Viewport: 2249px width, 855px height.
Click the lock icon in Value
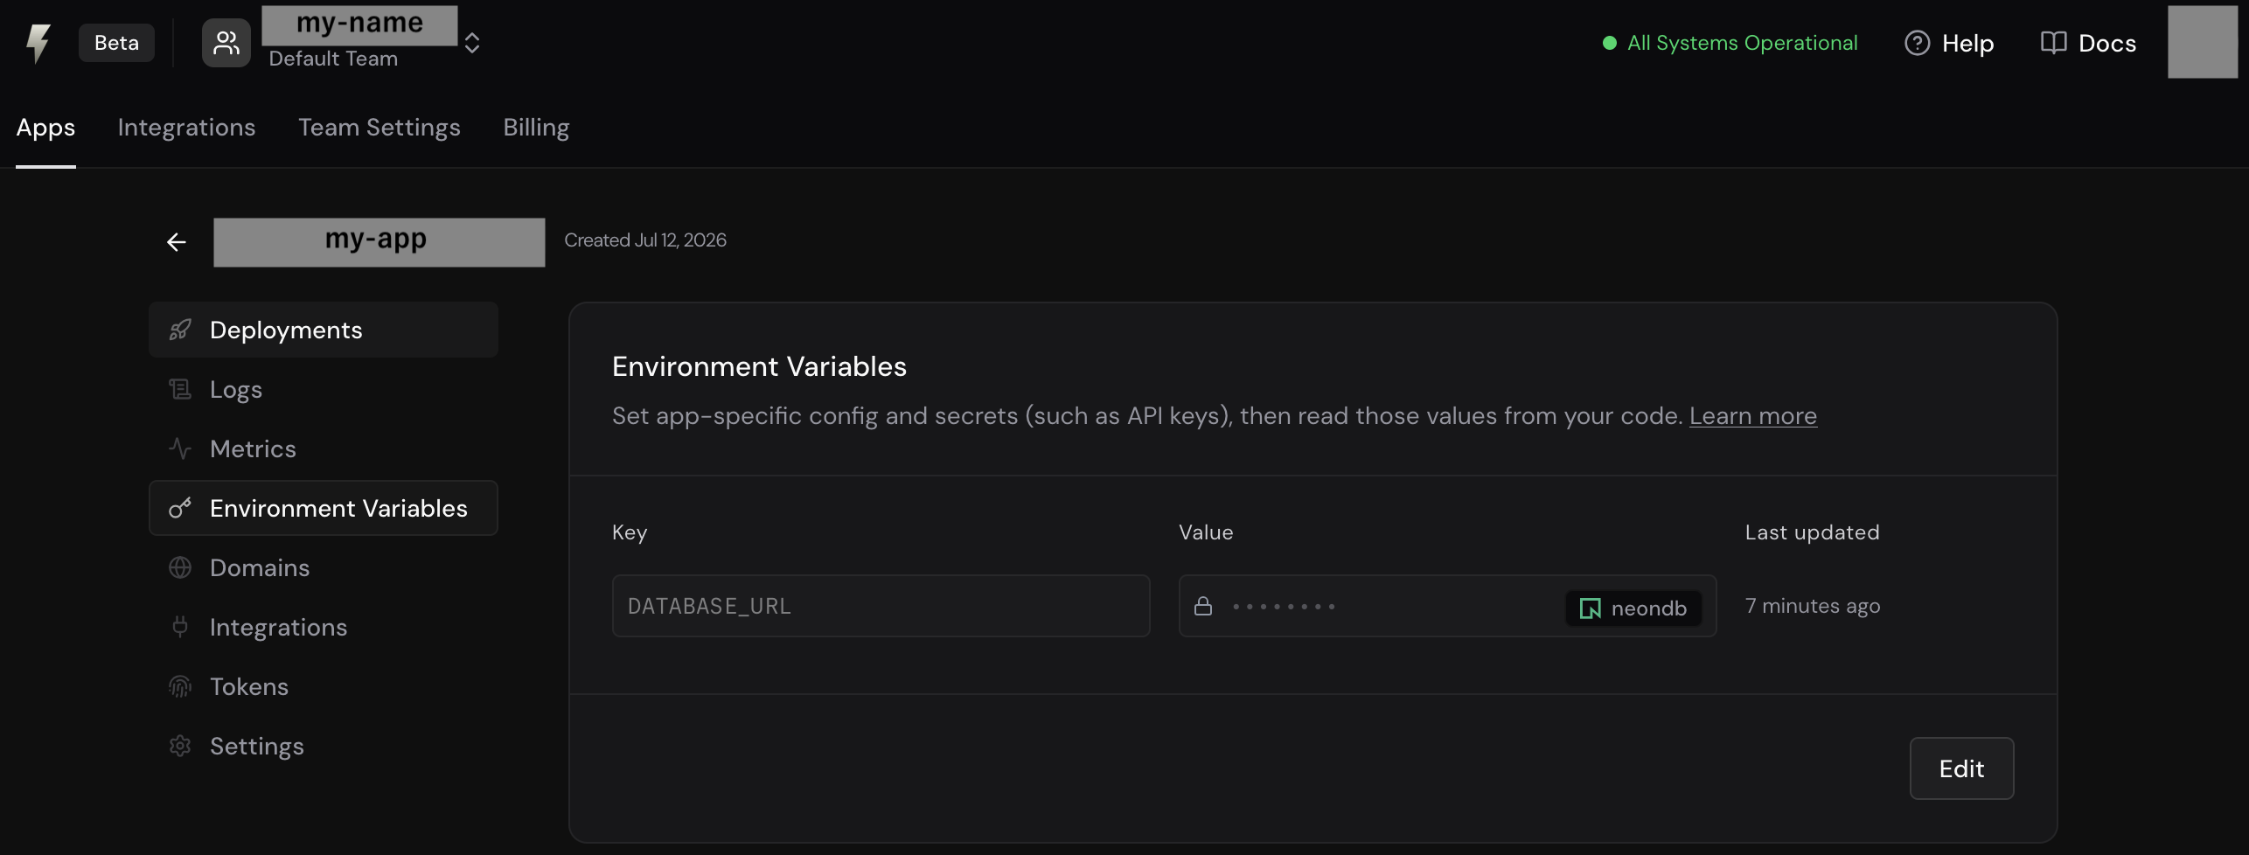[1203, 606]
